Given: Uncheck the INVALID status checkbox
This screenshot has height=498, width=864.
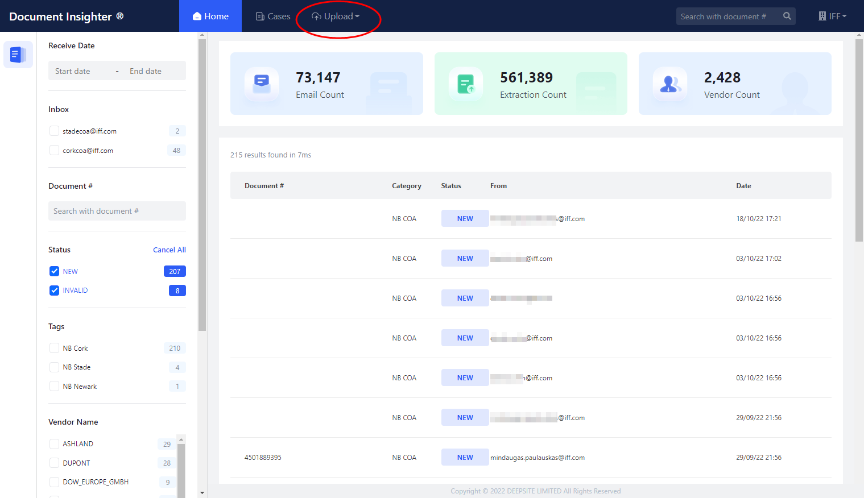Looking at the screenshot, I should (55, 290).
